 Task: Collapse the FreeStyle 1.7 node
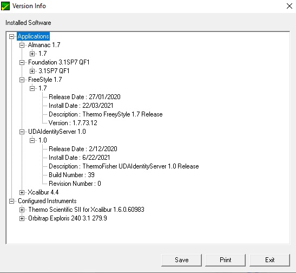coord(22,80)
